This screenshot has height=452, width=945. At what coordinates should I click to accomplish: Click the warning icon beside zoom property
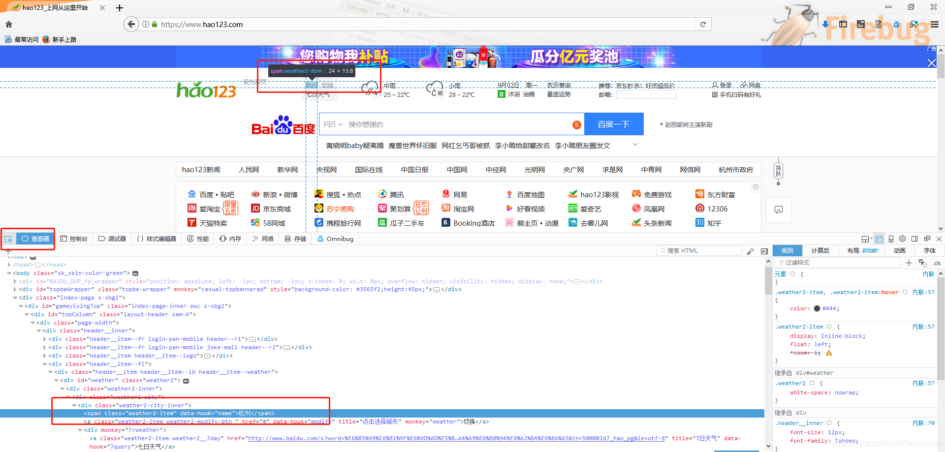tap(829, 353)
